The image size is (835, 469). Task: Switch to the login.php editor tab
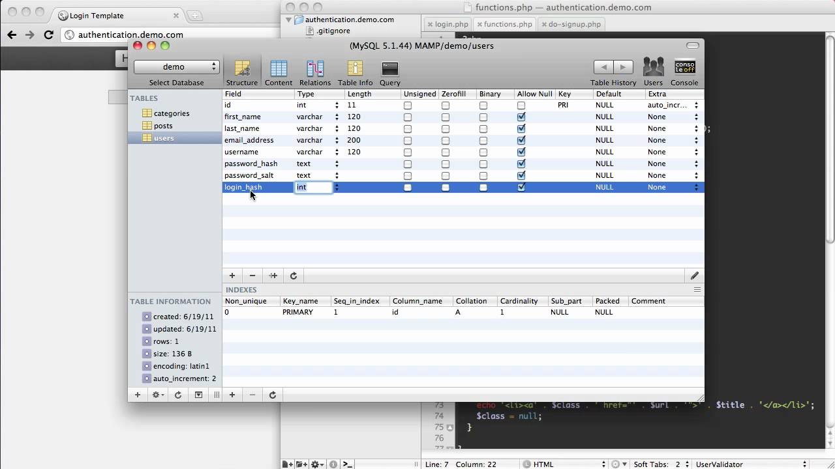pos(448,24)
